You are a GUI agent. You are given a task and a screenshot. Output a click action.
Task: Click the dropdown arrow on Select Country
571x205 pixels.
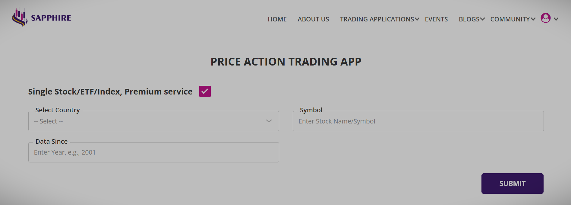click(x=269, y=121)
